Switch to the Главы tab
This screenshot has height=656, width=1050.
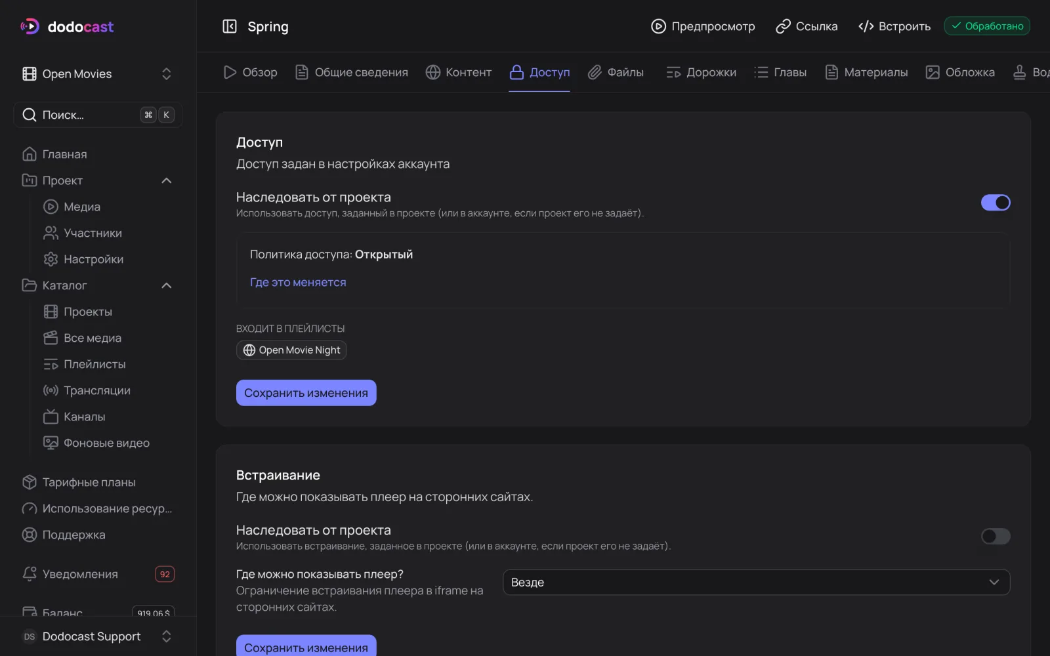coord(780,72)
